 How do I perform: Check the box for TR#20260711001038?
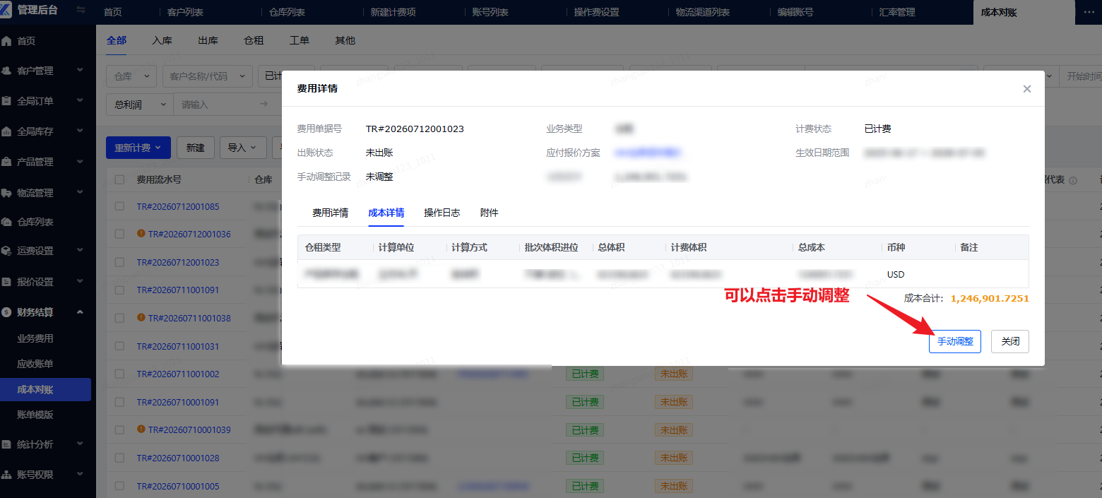[119, 318]
